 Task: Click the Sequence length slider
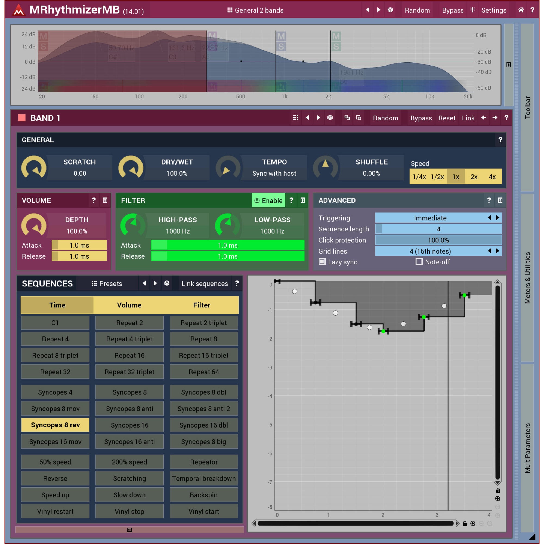[438, 229]
